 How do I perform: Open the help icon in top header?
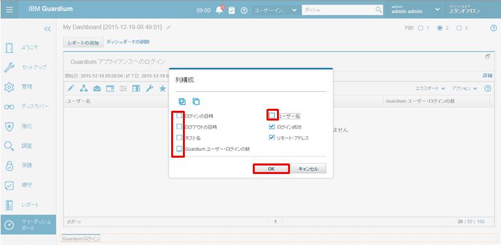[244, 10]
